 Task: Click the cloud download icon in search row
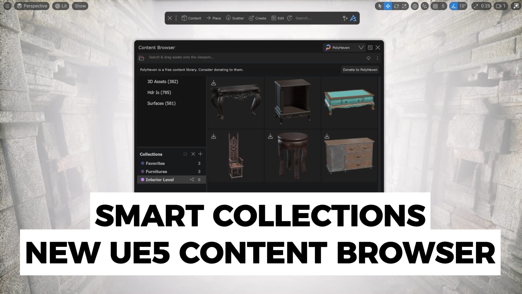(368, 58)
